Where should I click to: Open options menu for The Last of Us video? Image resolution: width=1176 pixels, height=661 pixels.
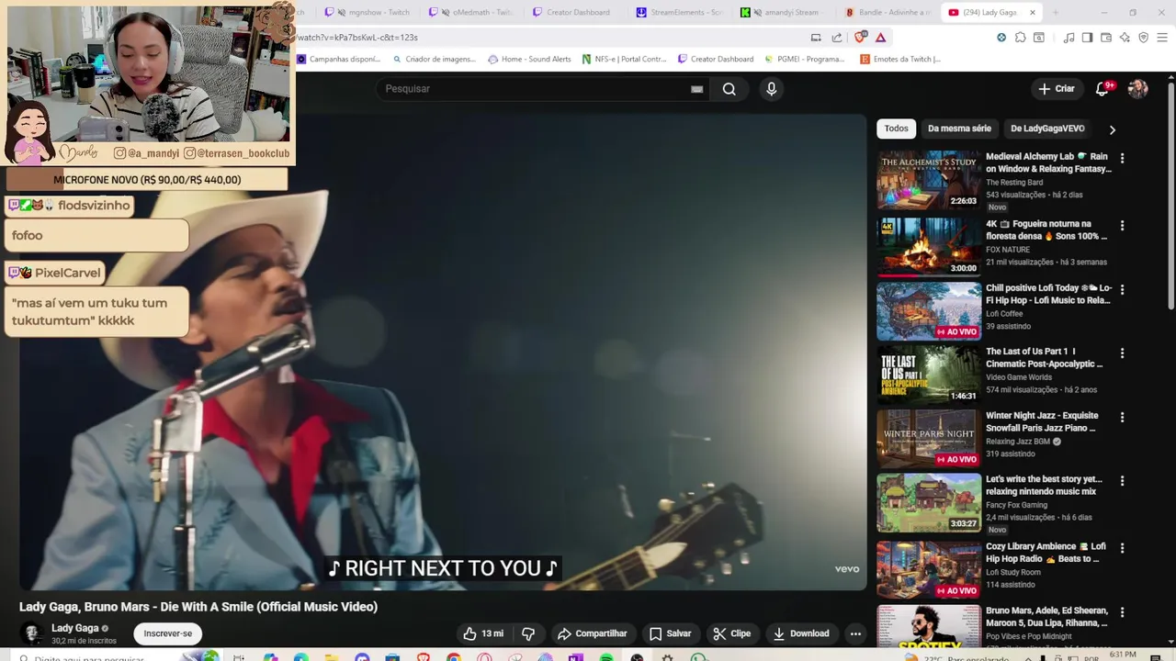(1122, 353)
